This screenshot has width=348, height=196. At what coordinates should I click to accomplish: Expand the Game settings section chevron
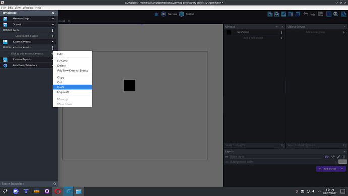pos(53,19)
